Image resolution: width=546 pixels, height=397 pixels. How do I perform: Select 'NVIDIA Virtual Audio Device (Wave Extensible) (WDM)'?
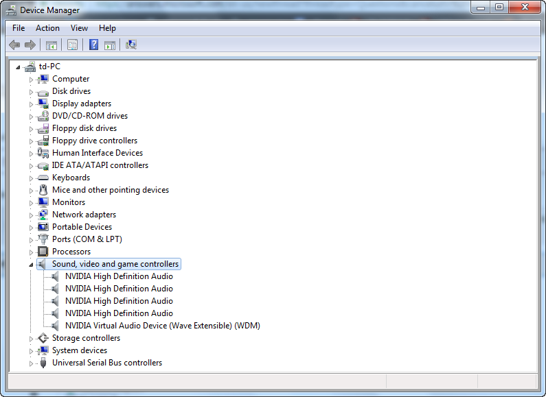[x=163, y=326]
